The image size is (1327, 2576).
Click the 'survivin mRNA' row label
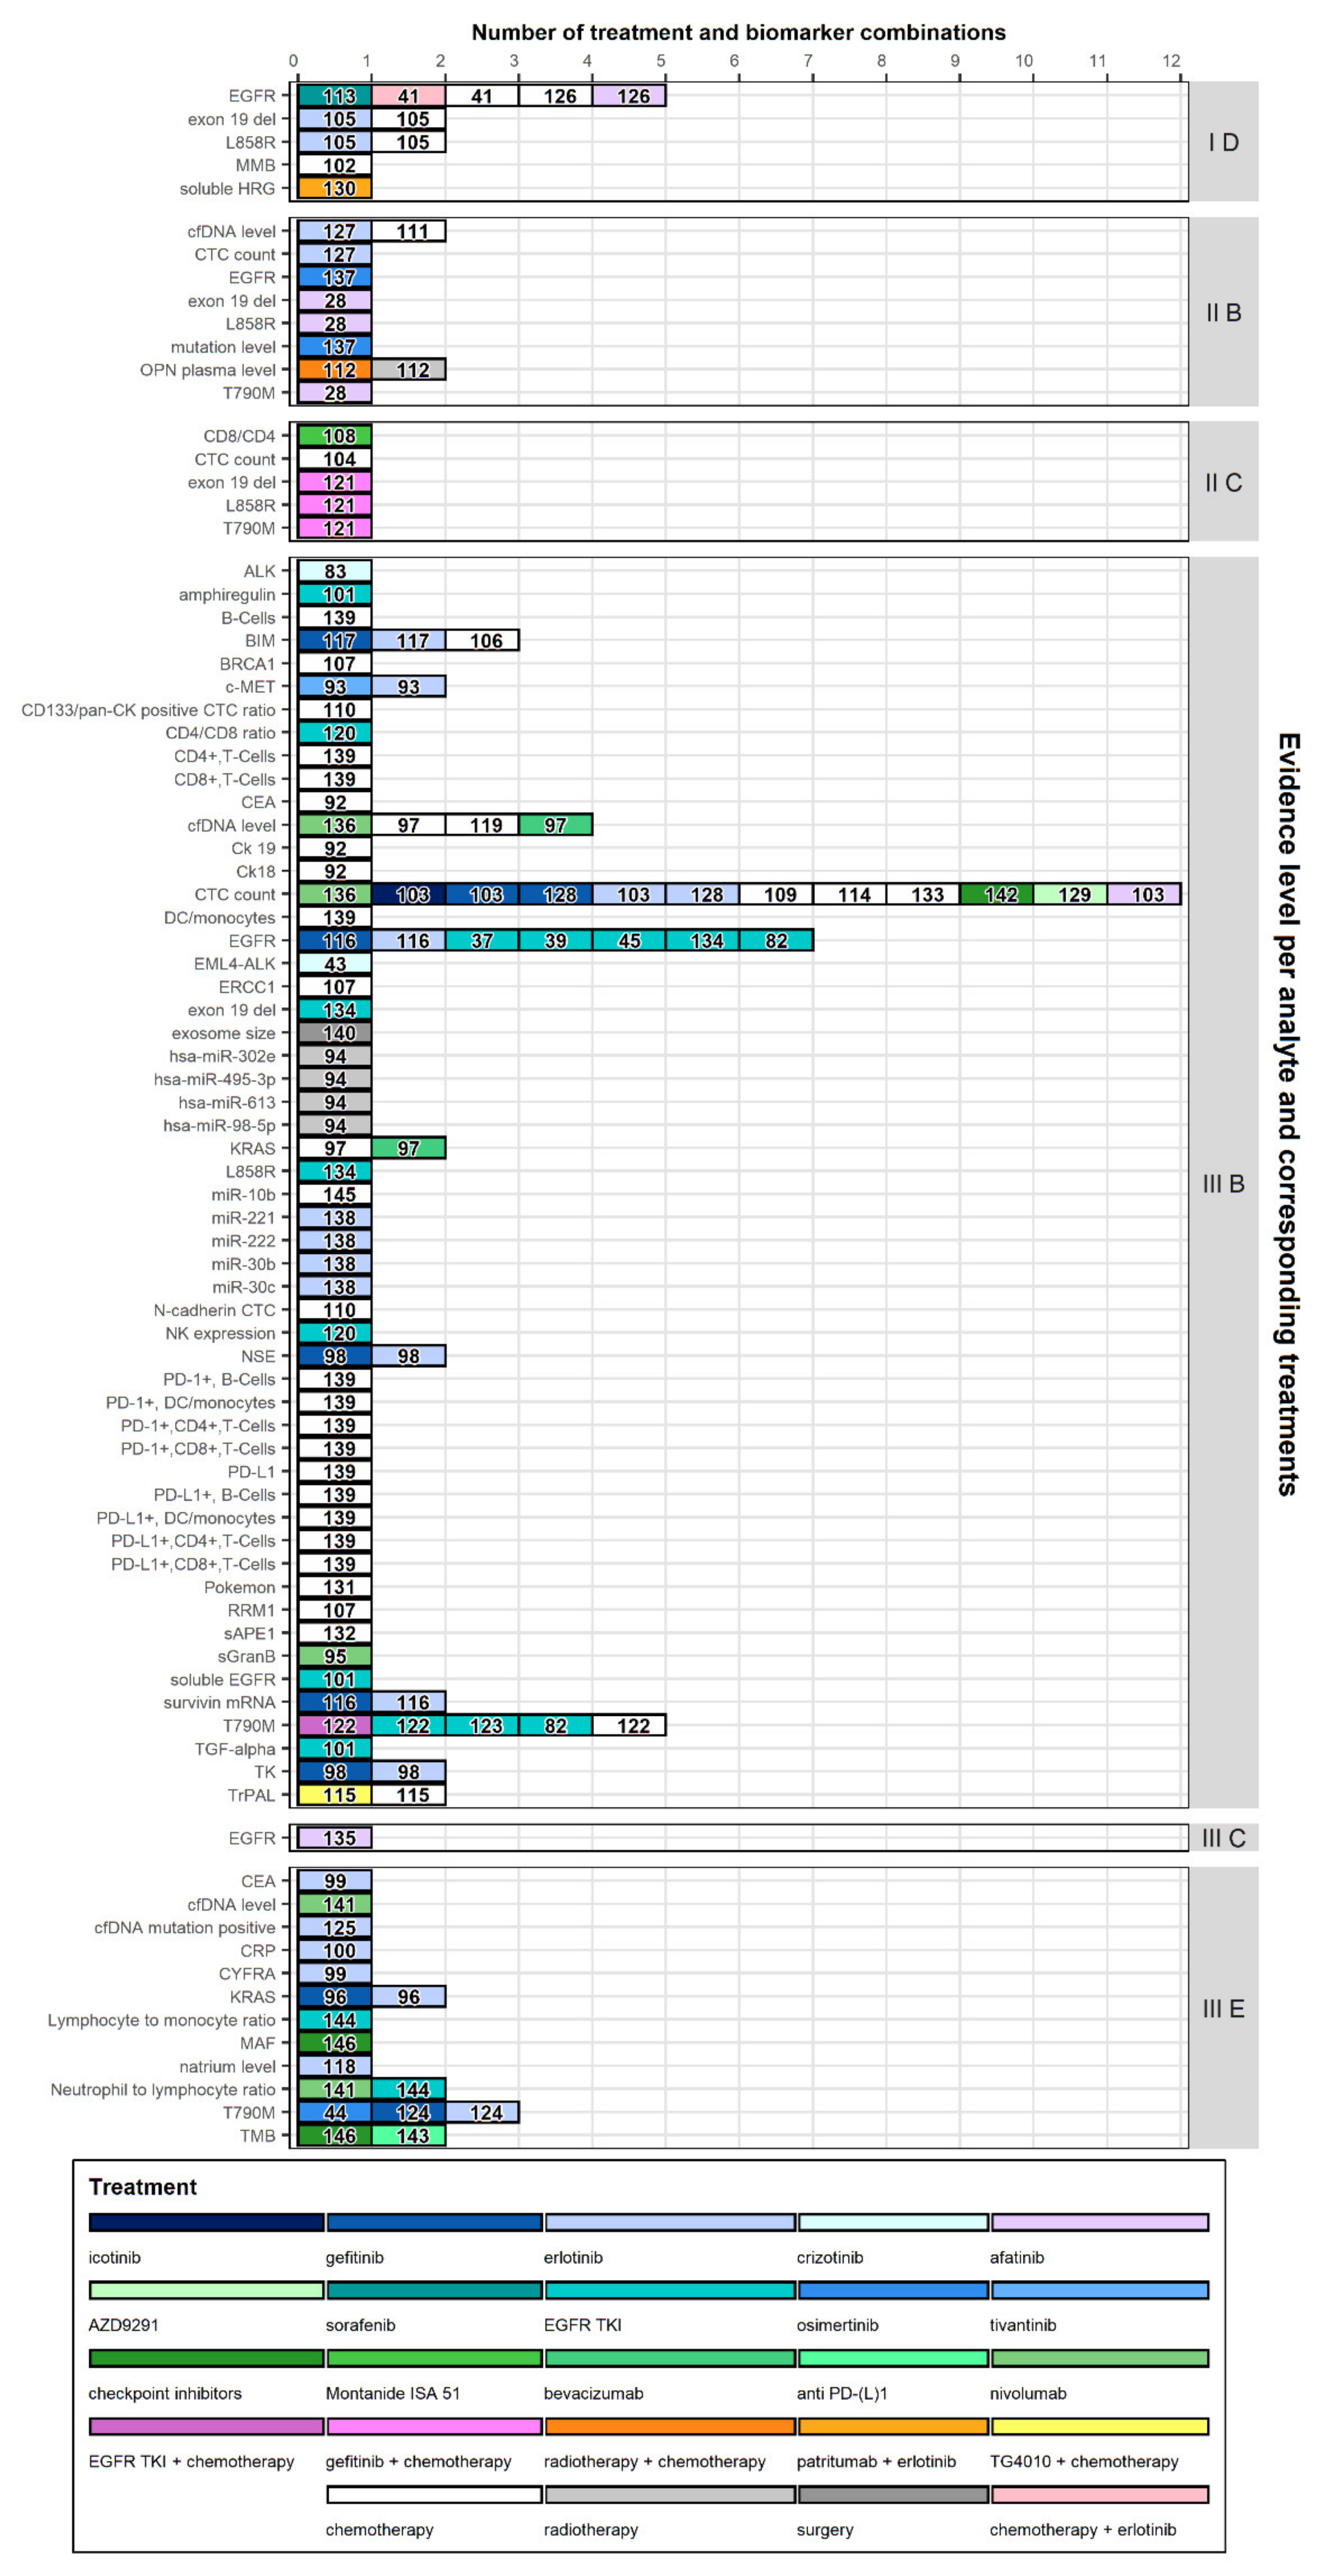pos(219,1702)
